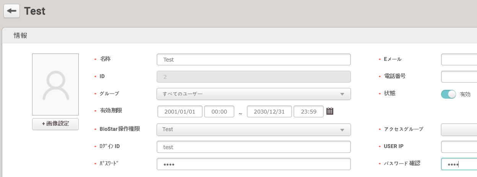Image resolution: width=477 pixels, height=177 pixels.
Task: Click the 名称 text field
Action: click(x=253, y=60)
